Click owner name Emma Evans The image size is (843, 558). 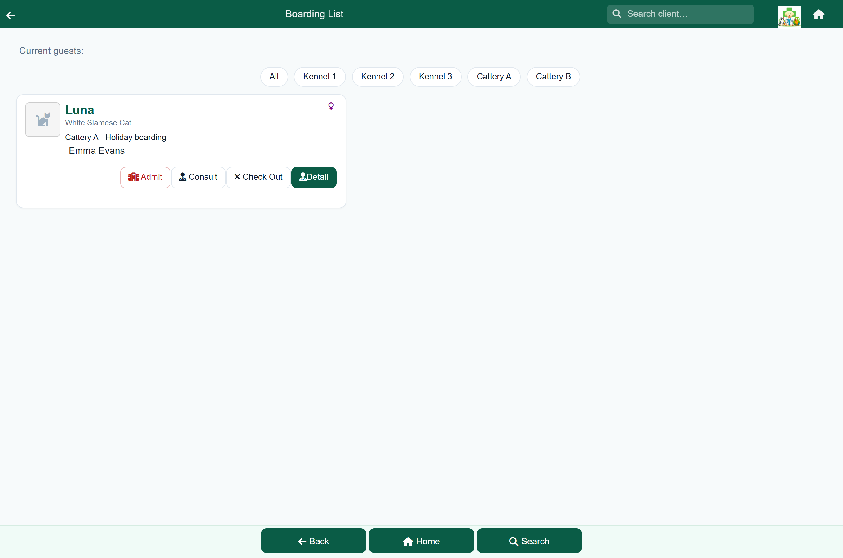[x=97, y=151]
